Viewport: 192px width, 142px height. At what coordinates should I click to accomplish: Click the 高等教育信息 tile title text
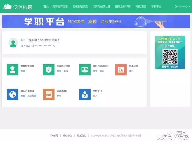[27, 66]
